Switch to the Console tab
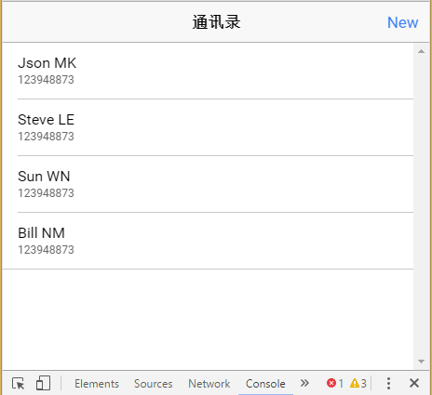Viewport: 432px width, 395px height. click(265, 384)
